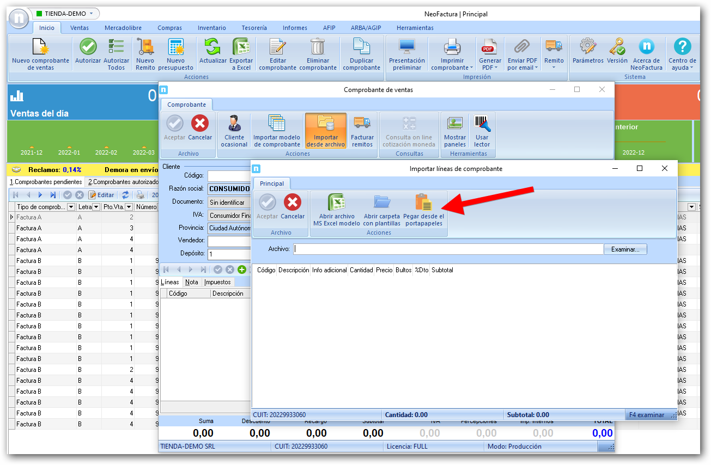Open Tipo de comprobante column filter
This screenshot has height=465, width=711.
pyautogui.click(x=71, y=207)
